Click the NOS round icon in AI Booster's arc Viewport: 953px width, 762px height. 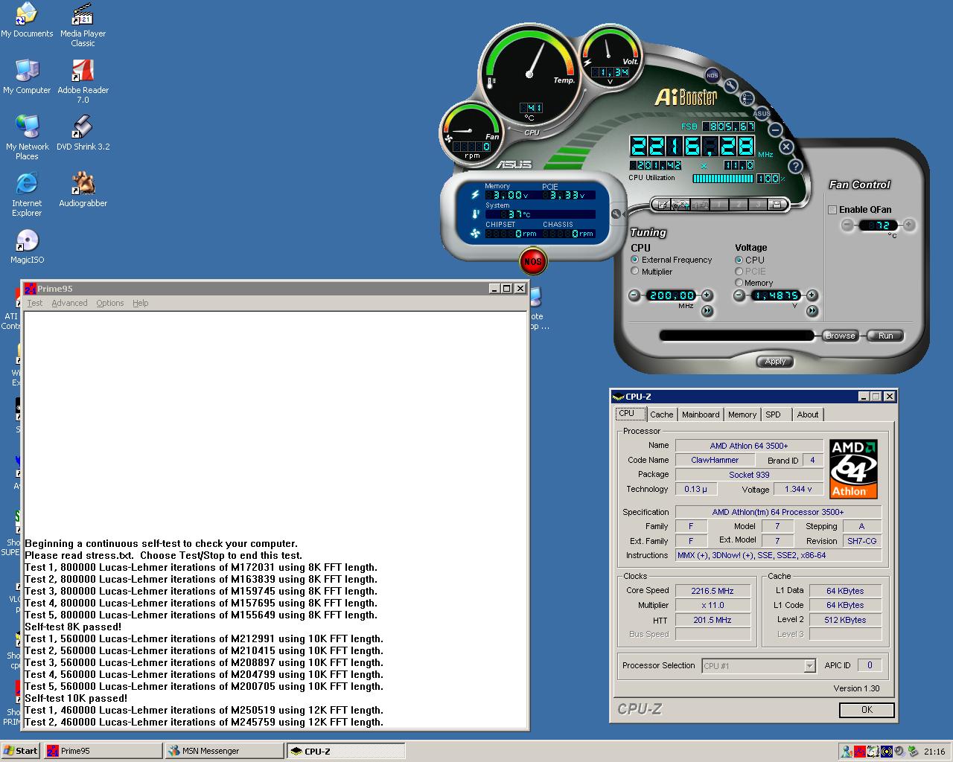(x=713, y=75)
